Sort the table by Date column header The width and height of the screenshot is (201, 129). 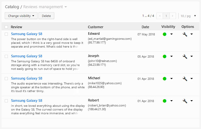coord(145,27)
